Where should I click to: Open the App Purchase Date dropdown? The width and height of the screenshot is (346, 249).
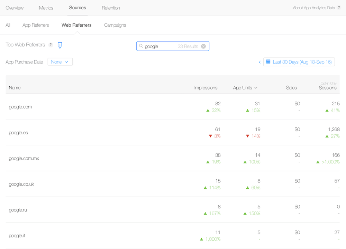60,62
